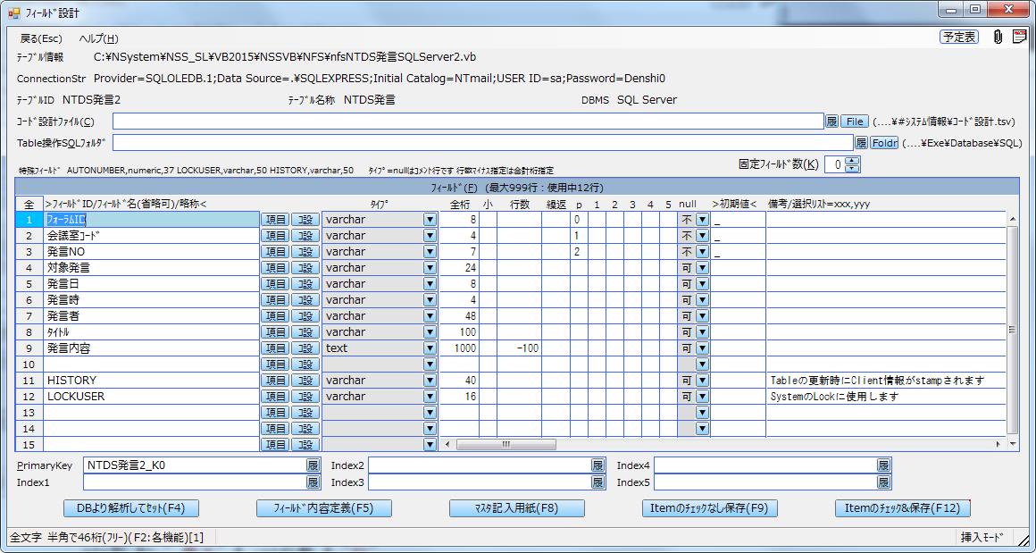Click the 履 history icon beside the File button
1036x553 pixels.
coord(831,121)
